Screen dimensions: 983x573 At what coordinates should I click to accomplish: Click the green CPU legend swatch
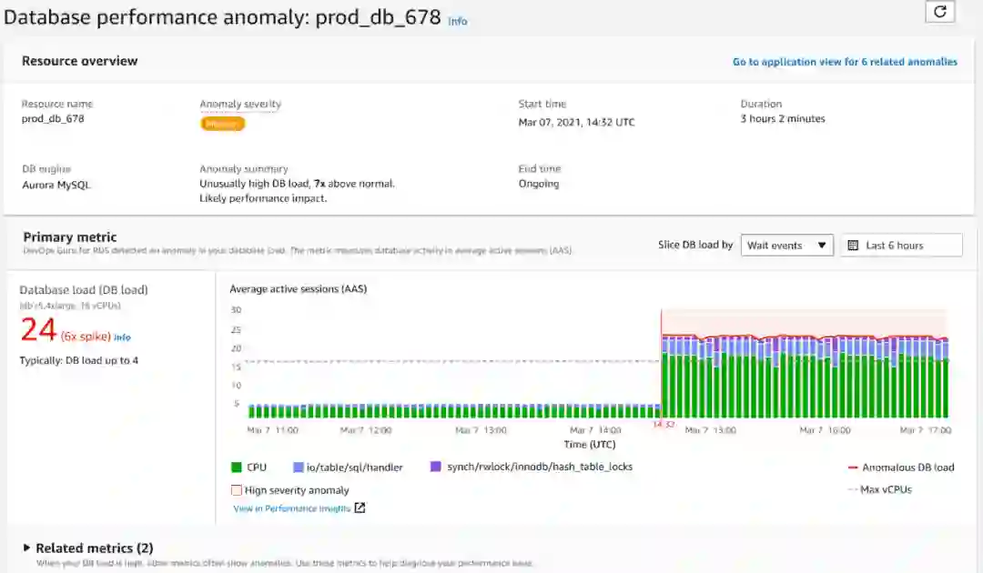pos(237,467)
